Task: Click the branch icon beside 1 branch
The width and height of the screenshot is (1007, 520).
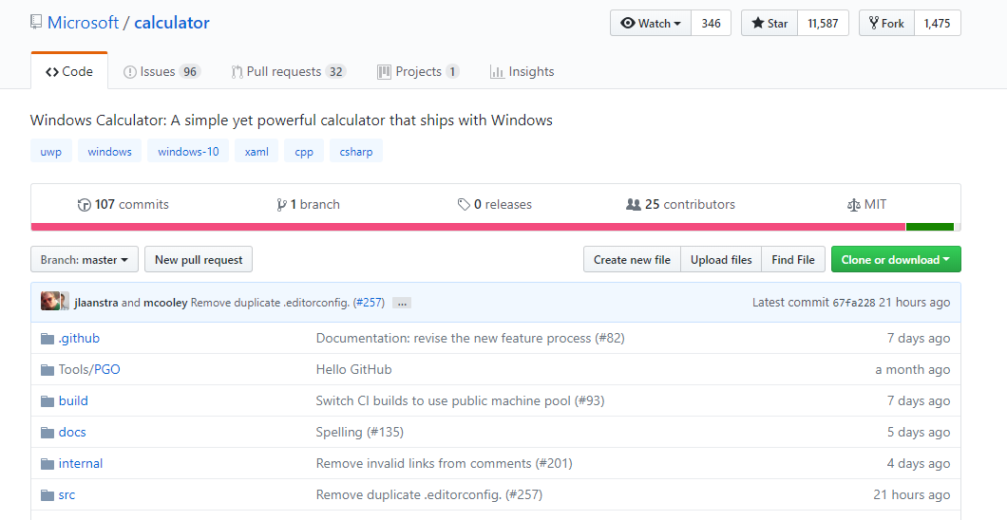Action: point(281,205)
